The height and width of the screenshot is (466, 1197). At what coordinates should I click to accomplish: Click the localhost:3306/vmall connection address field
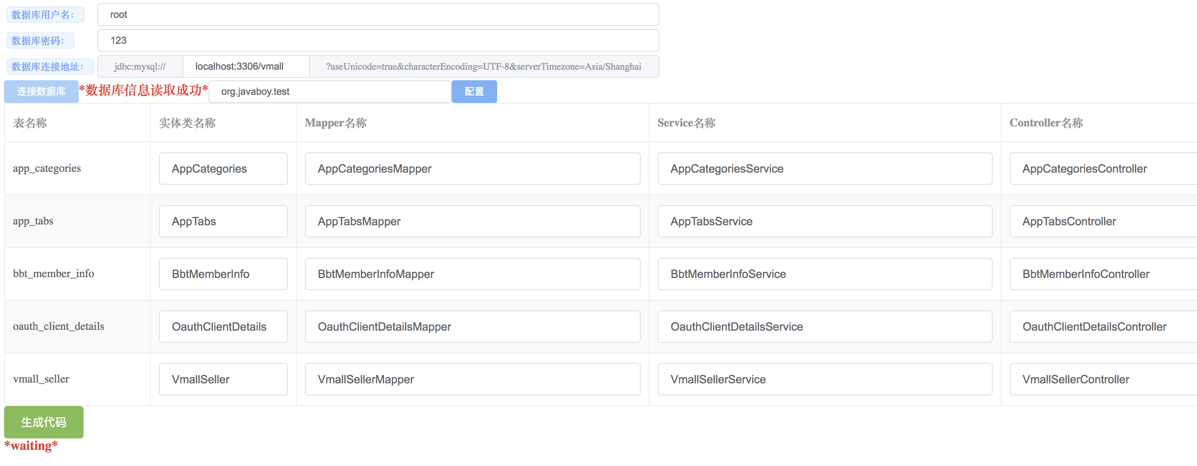(246, 66)
